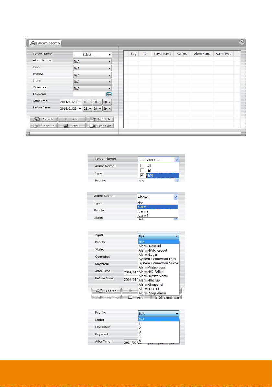Select priority 3 from Priority list

tap(159, 332)
